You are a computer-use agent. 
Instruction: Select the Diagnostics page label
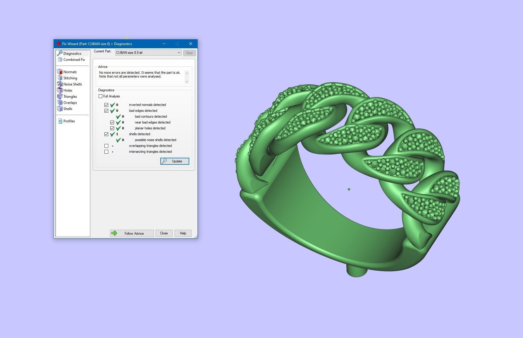click(x=72, y=54)
